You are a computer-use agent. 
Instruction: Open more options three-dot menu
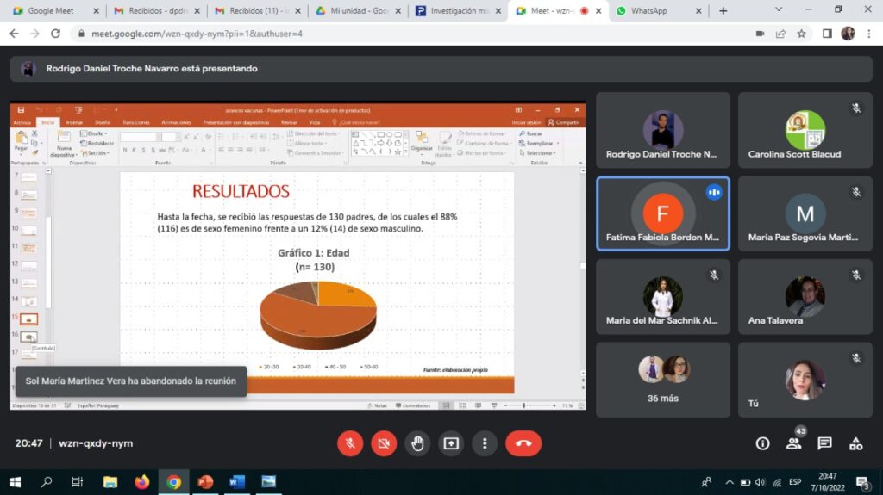[485, 443]
